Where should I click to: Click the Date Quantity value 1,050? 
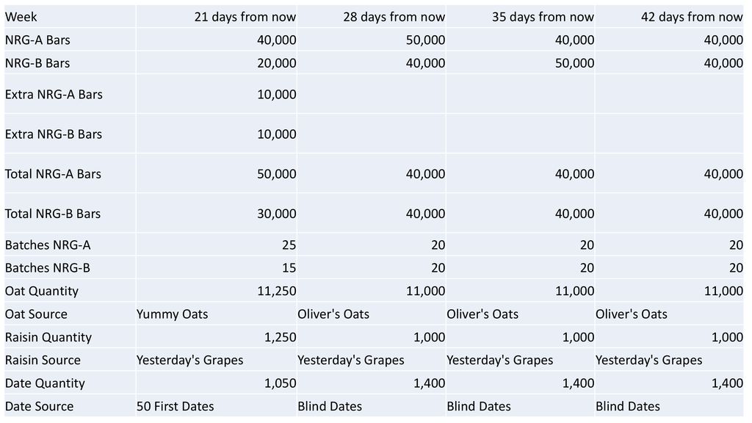(x=281, y=383)
